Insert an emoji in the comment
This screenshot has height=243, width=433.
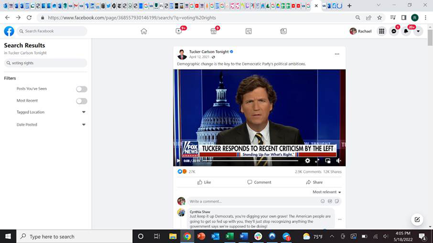click(x=323, y=201)
